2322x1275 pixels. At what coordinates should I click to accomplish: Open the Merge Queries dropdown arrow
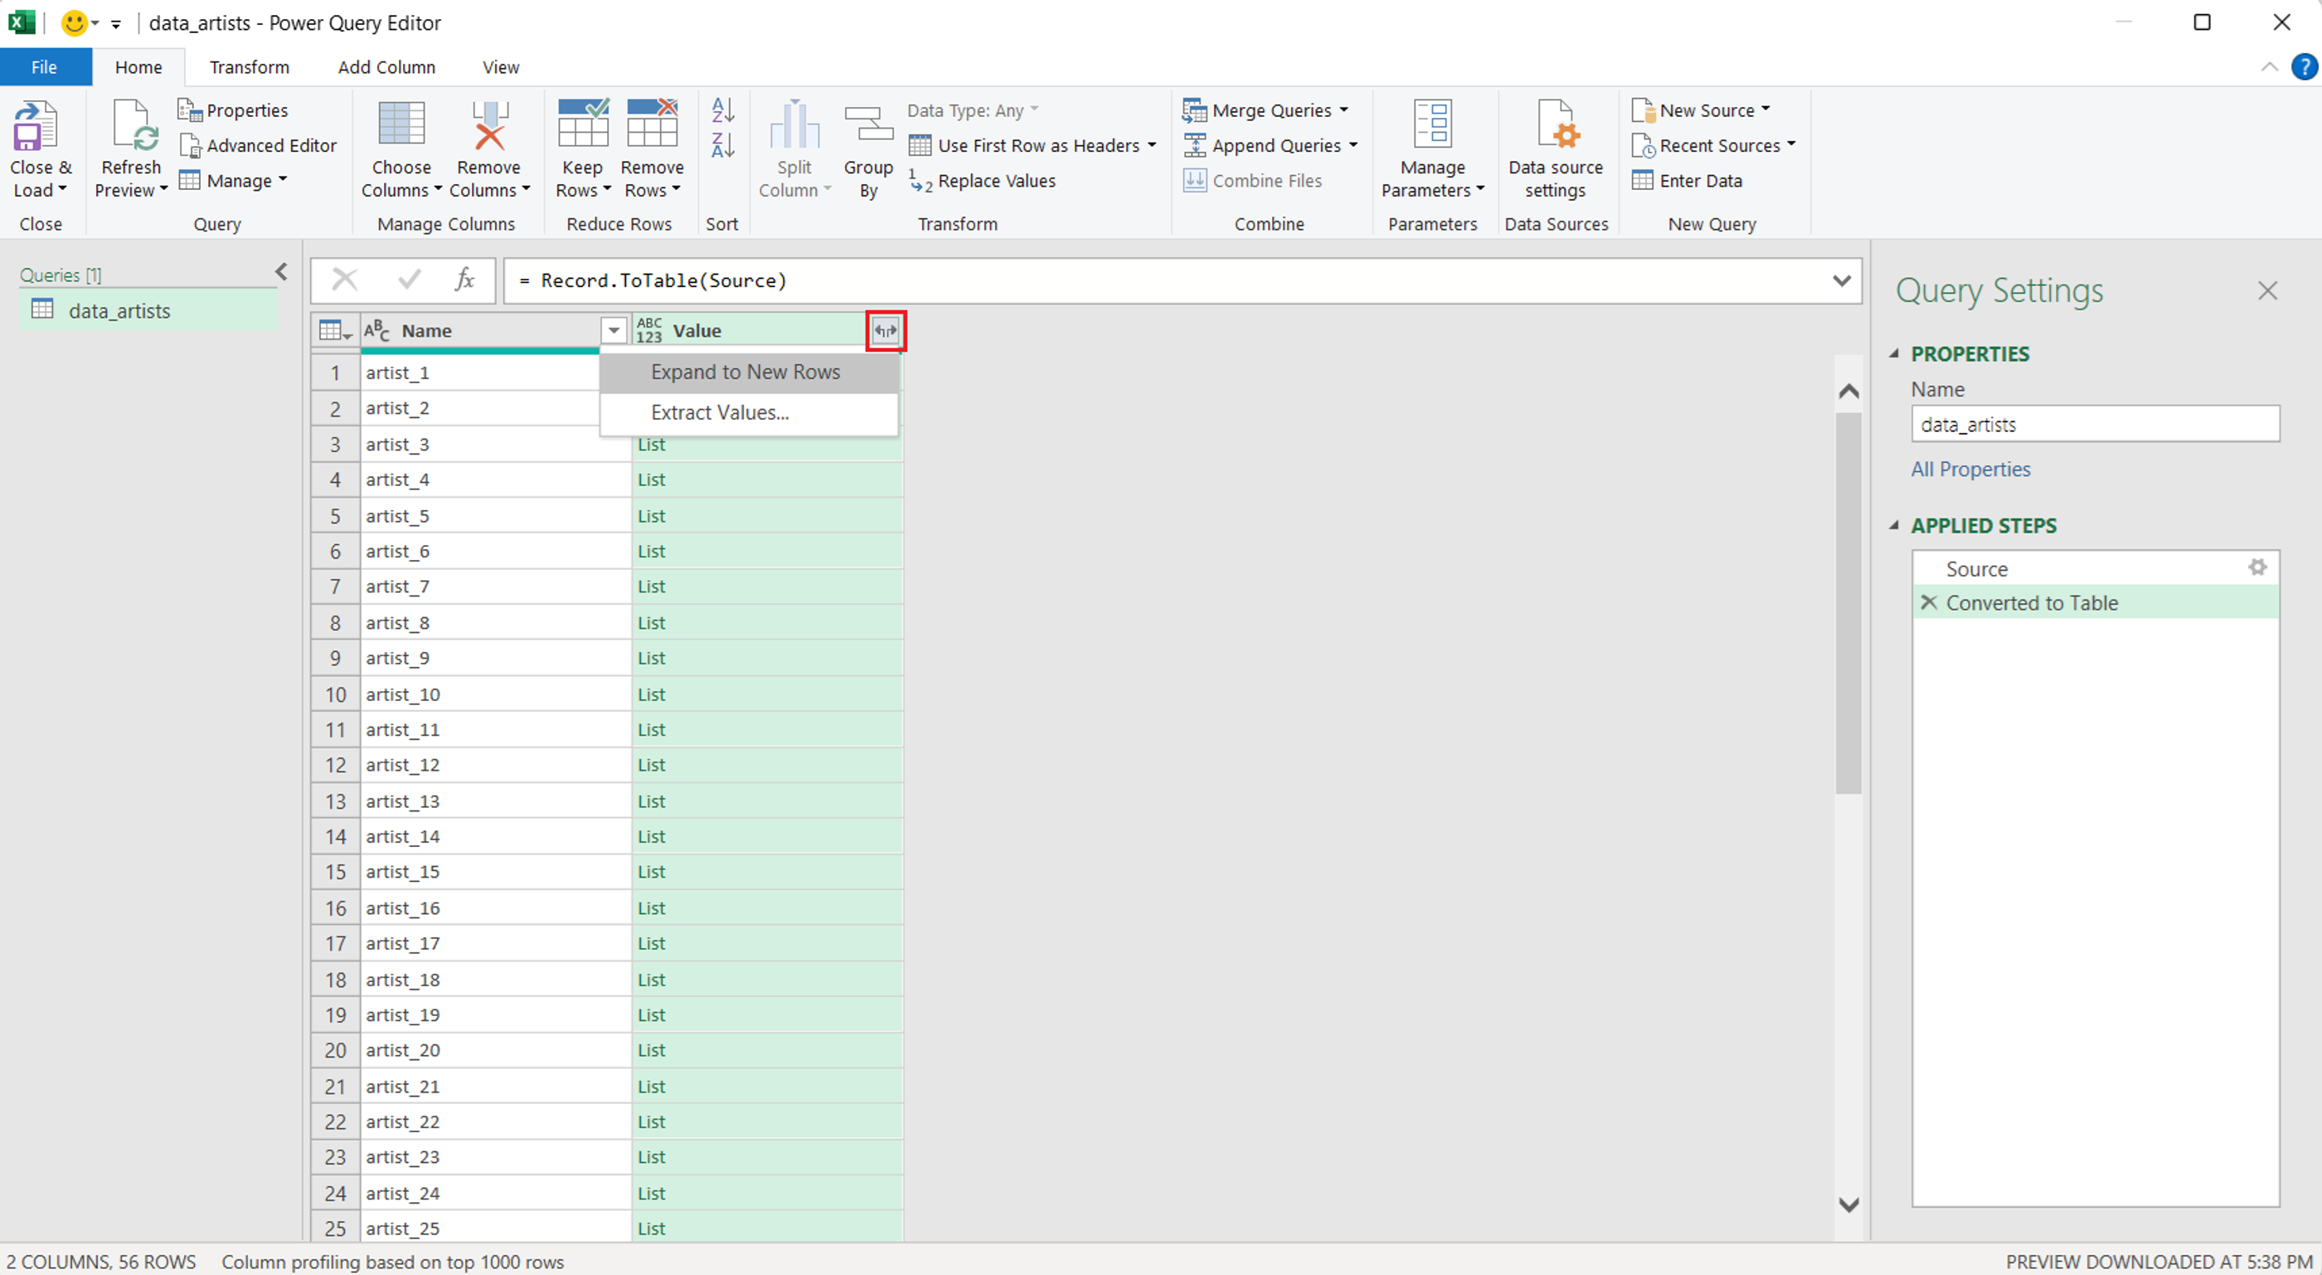point(1343,110)
